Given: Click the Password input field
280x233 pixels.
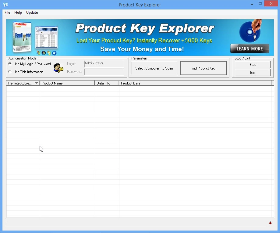Looking at the screenshot, I should click(104, 72).
